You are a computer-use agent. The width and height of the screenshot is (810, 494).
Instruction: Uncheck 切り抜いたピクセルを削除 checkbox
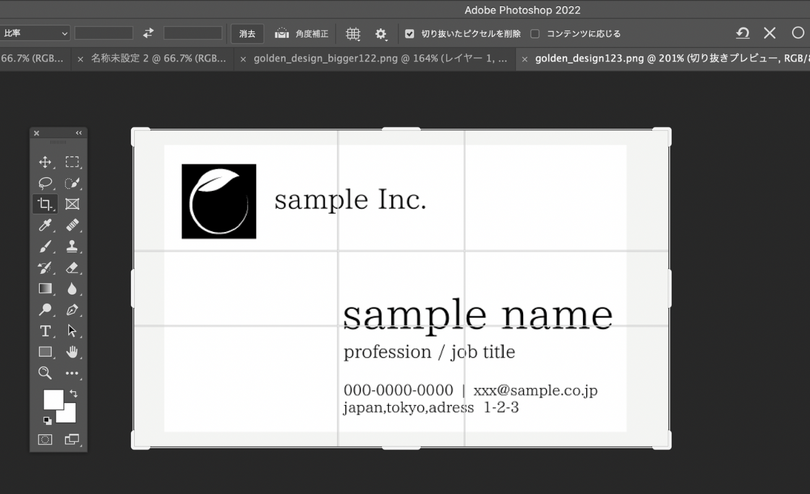tap(409, 34)
